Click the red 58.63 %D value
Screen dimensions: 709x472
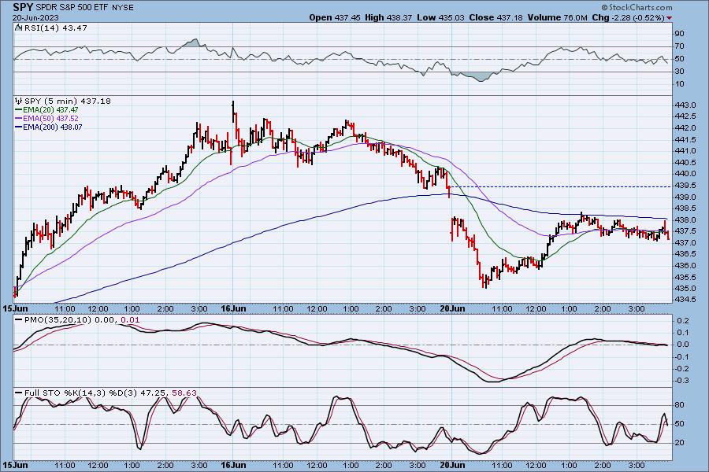184,393
